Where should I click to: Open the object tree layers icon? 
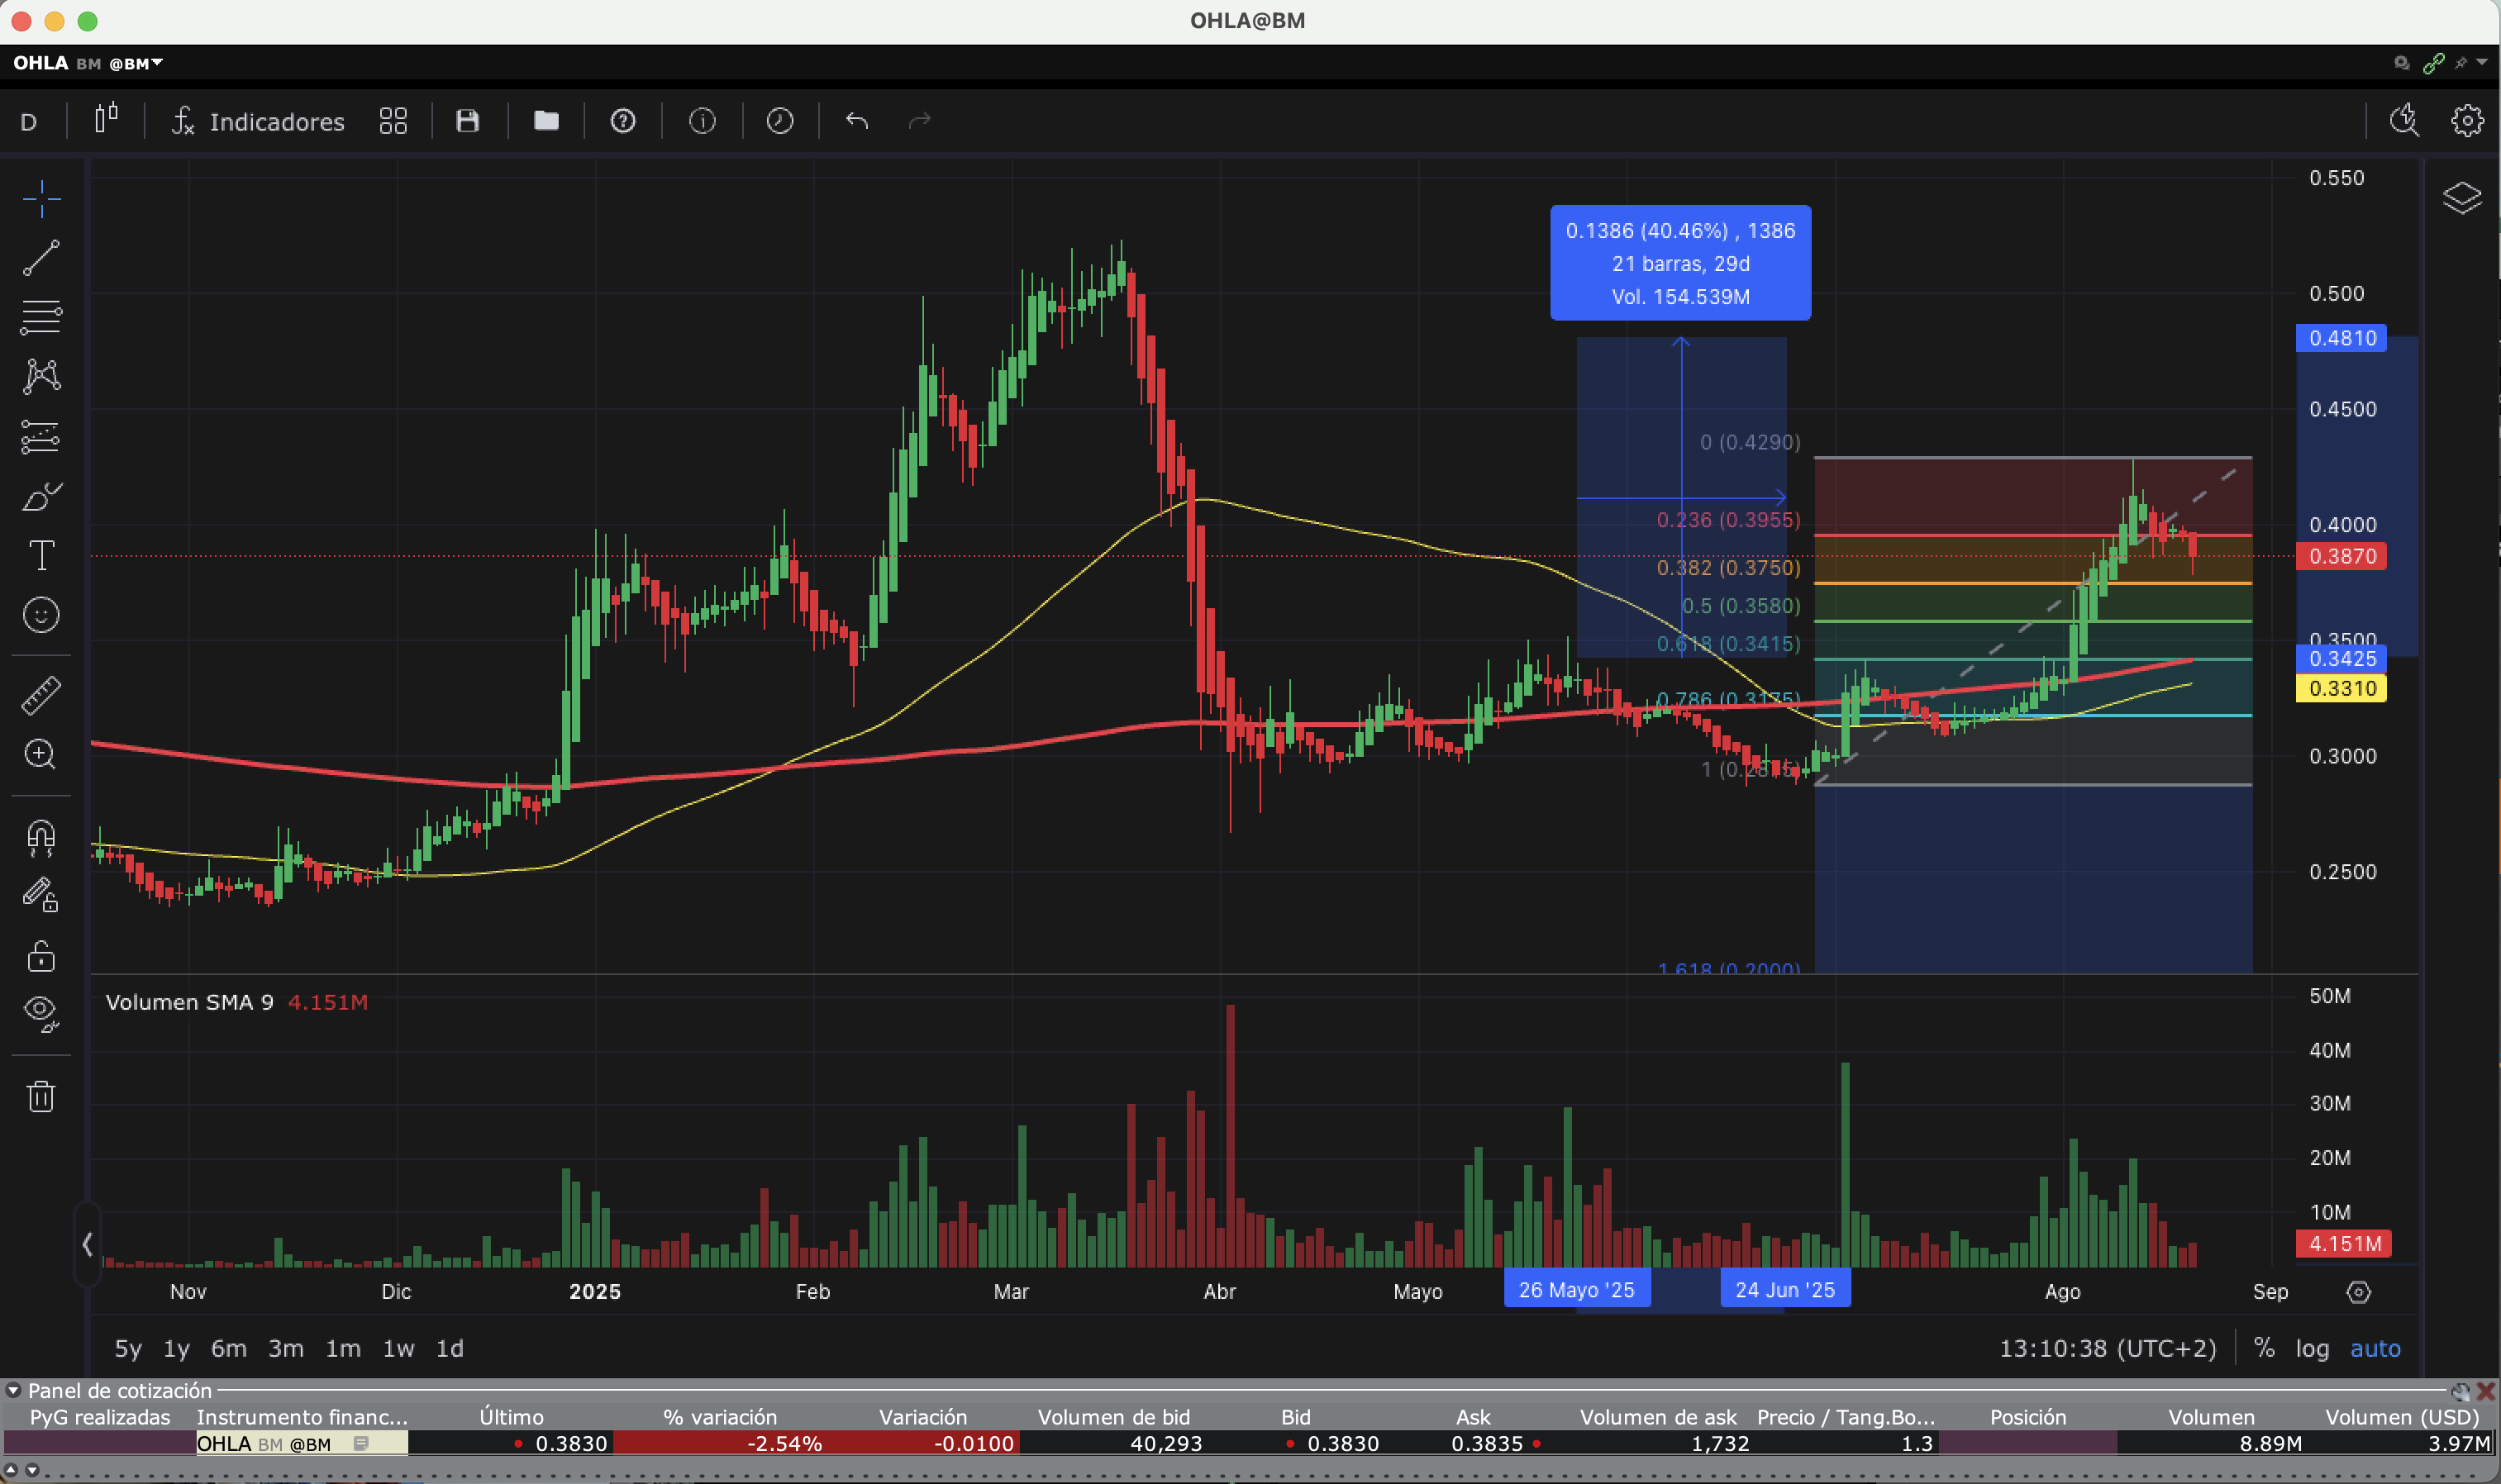tap(2462, 198)
